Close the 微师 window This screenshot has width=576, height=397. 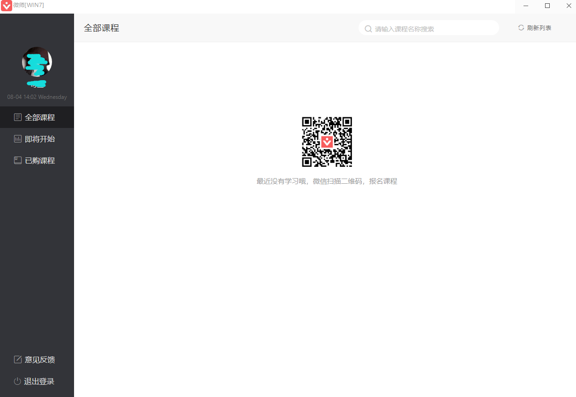(x=569, y=6)
